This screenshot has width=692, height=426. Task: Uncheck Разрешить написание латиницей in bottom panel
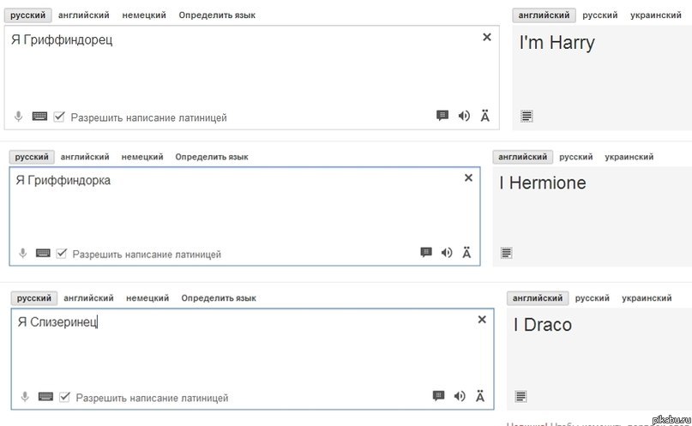(x=65, y=397)
